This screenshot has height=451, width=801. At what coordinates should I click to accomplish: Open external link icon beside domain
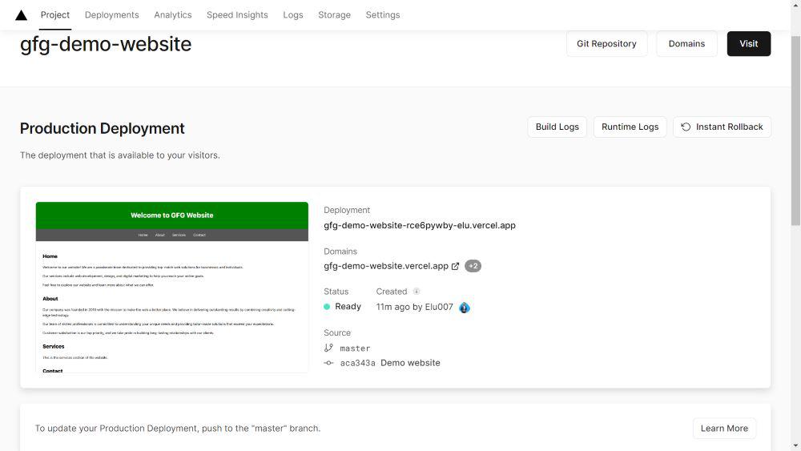coord(456,266)
